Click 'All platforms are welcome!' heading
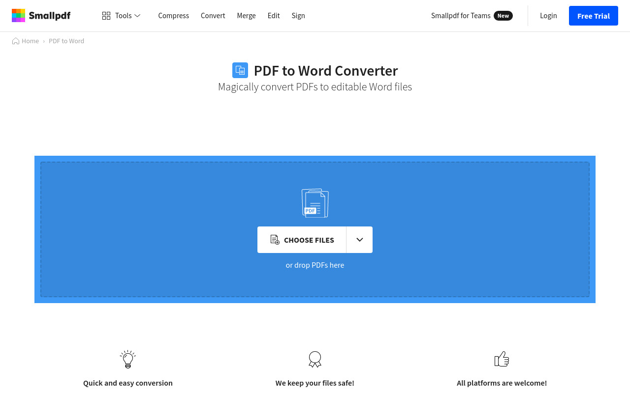630x393 pixels. 502,383
